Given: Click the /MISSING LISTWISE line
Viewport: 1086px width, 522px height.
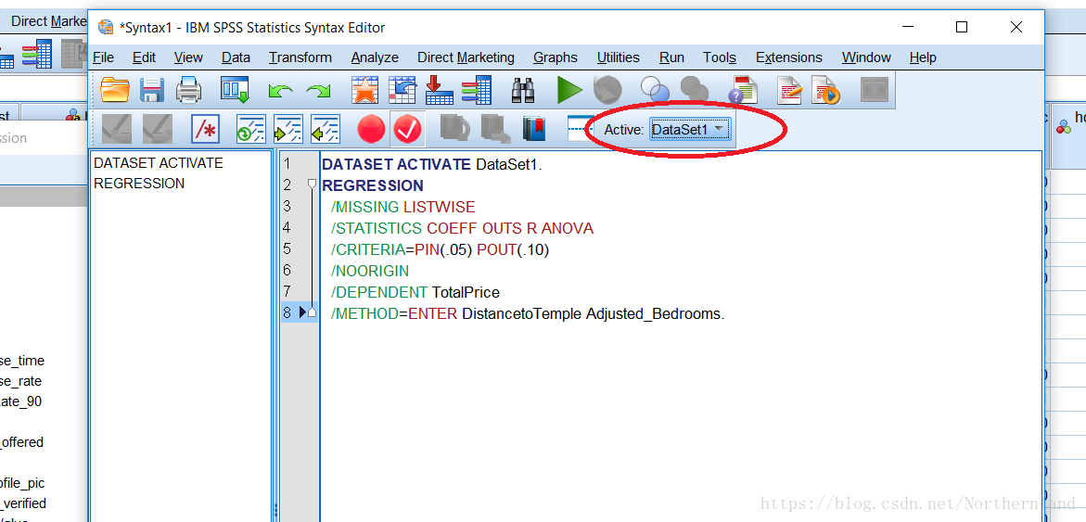Looking at the screenshot, I should [403, 207].
